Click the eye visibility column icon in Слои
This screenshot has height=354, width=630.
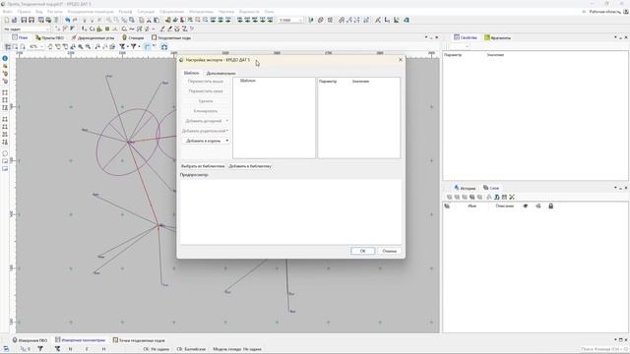point(525,206)
